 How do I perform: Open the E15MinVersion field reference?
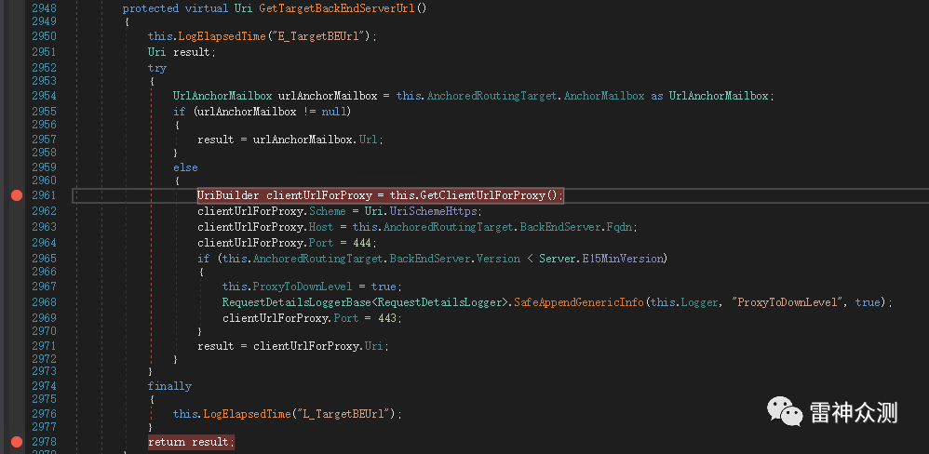pos(622,259)
